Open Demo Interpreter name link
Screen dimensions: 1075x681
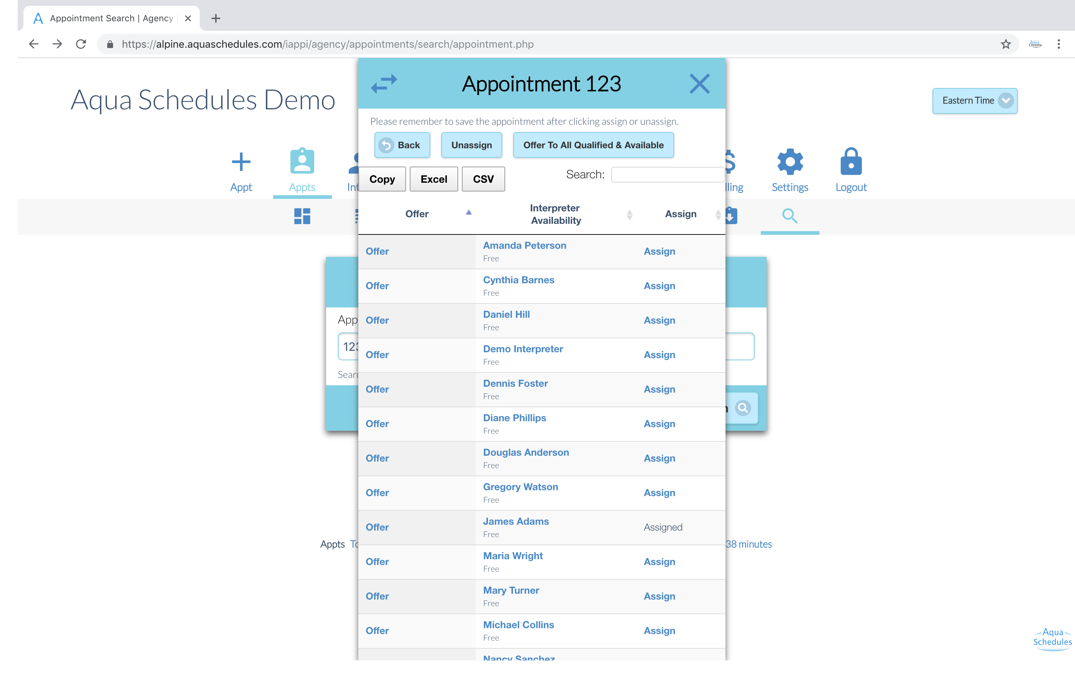[523, 349]
